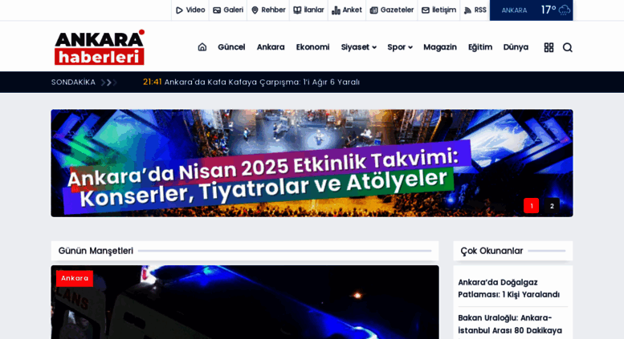The image size is (624, 339).
Task: Go to the homepage via house icon
Action: (202, 46)
